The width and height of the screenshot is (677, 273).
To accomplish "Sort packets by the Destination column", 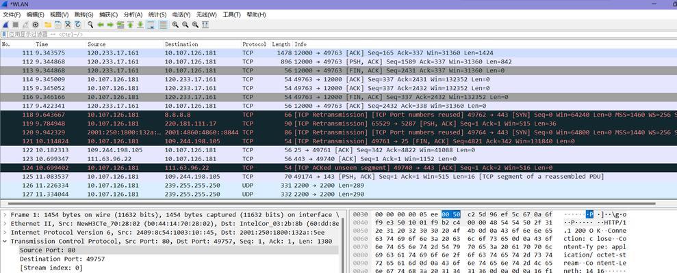I will pyautogui.click(x=202, y=44).
